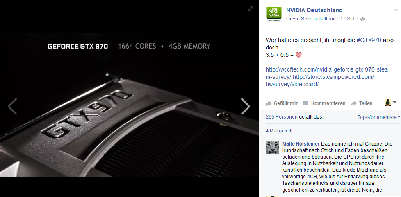Screen dimensions: 401x197
Task: Open the NVIDIA Deutschland page name link
Action: coord(314,11)
